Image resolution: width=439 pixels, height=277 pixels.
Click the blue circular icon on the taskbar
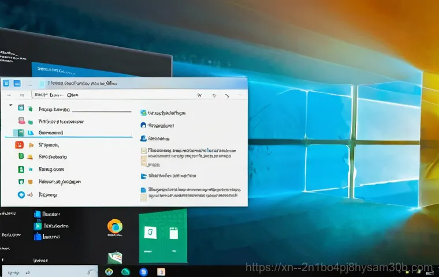point(144,272)
